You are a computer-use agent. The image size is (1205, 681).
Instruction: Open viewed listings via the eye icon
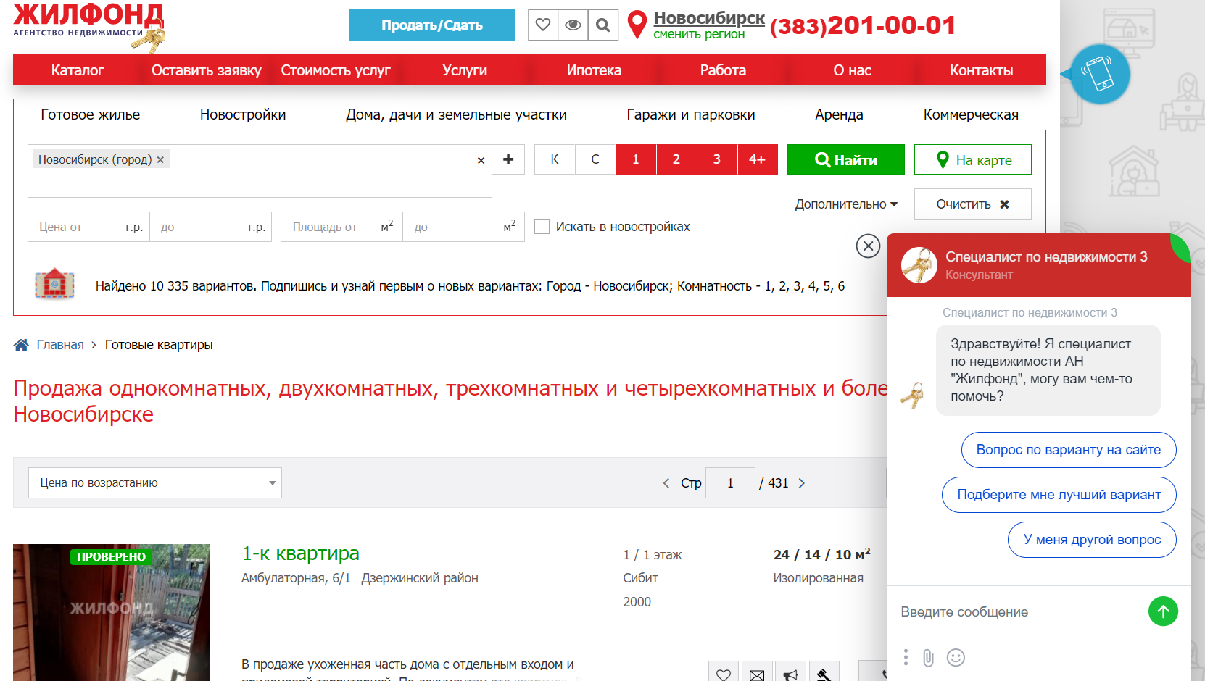(573, 25)
